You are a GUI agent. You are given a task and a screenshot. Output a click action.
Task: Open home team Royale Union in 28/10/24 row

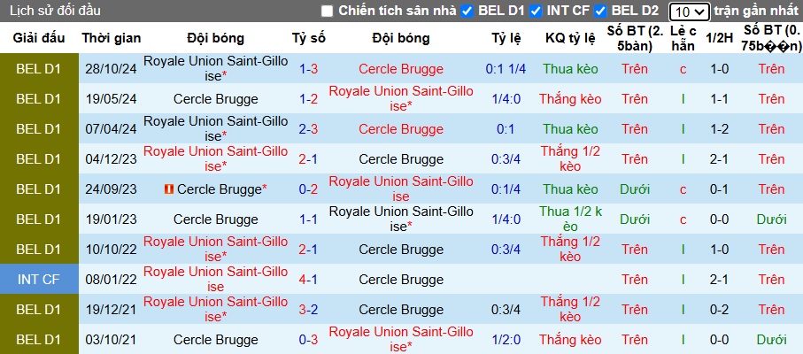[216, 69]
